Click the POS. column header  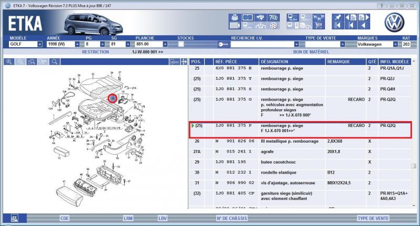click(x=196, y=62)
